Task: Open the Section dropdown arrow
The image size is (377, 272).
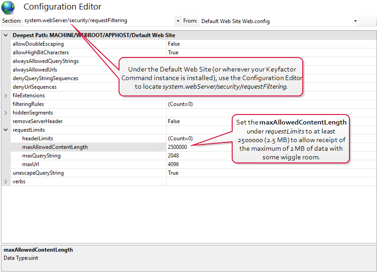Action: point(177,21)
